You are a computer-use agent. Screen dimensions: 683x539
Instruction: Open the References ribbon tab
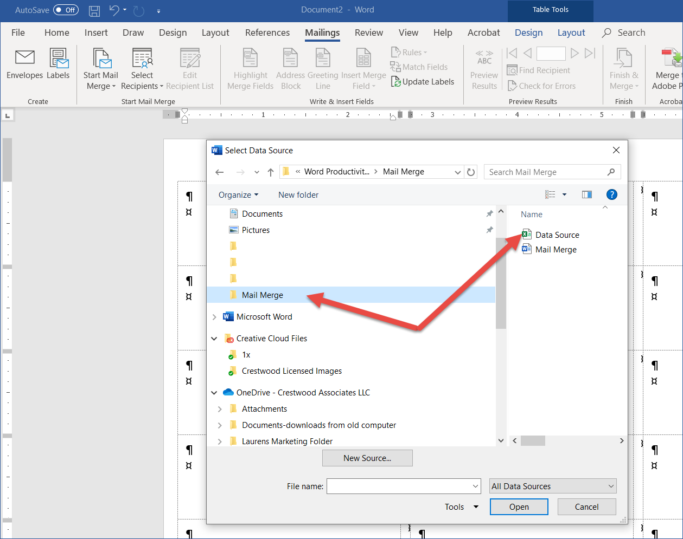(x=267, y=33)
